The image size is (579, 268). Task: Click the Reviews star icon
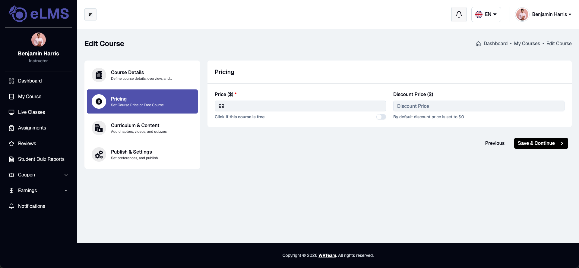tap(11, 144)
